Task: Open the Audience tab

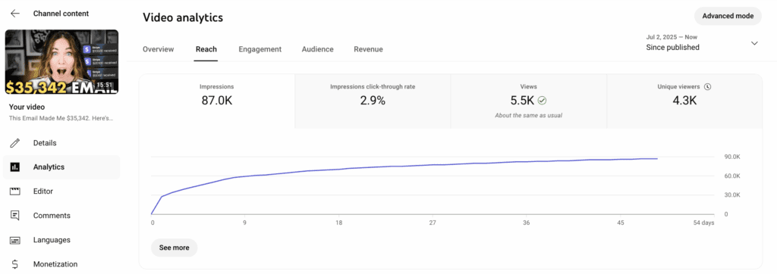Action: coord(318,49)
